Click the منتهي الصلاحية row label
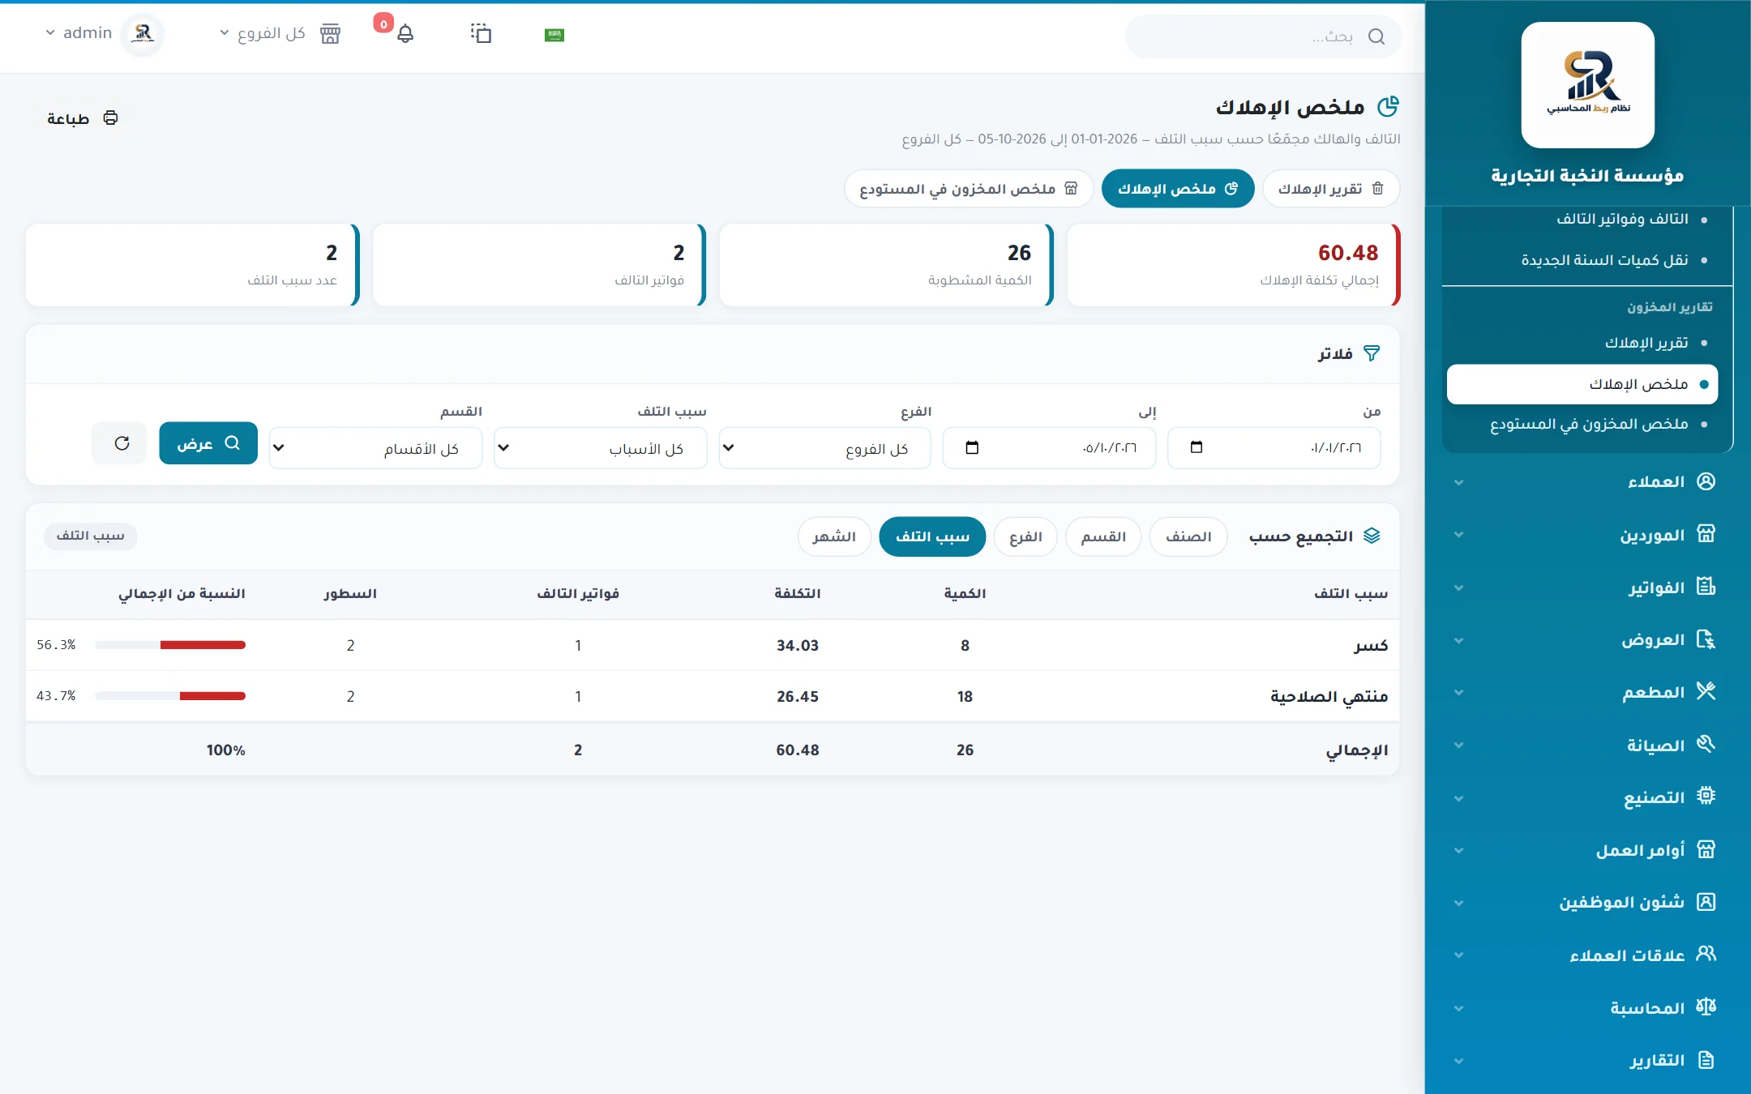This screenshot has width=1751, height=1094. pyautogui.click(x=1329, y=697)
